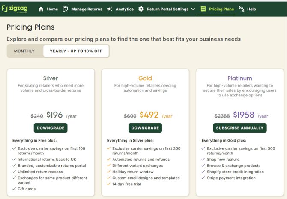The height and width of the screenshot is (199, 287).
Task: Switch billing to Monthly
Action: pos(24,51)
